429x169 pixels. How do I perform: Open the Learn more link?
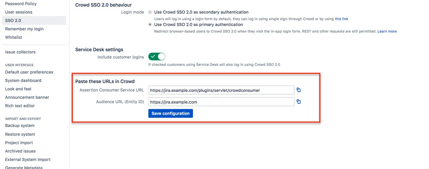[x=387, y=31]
